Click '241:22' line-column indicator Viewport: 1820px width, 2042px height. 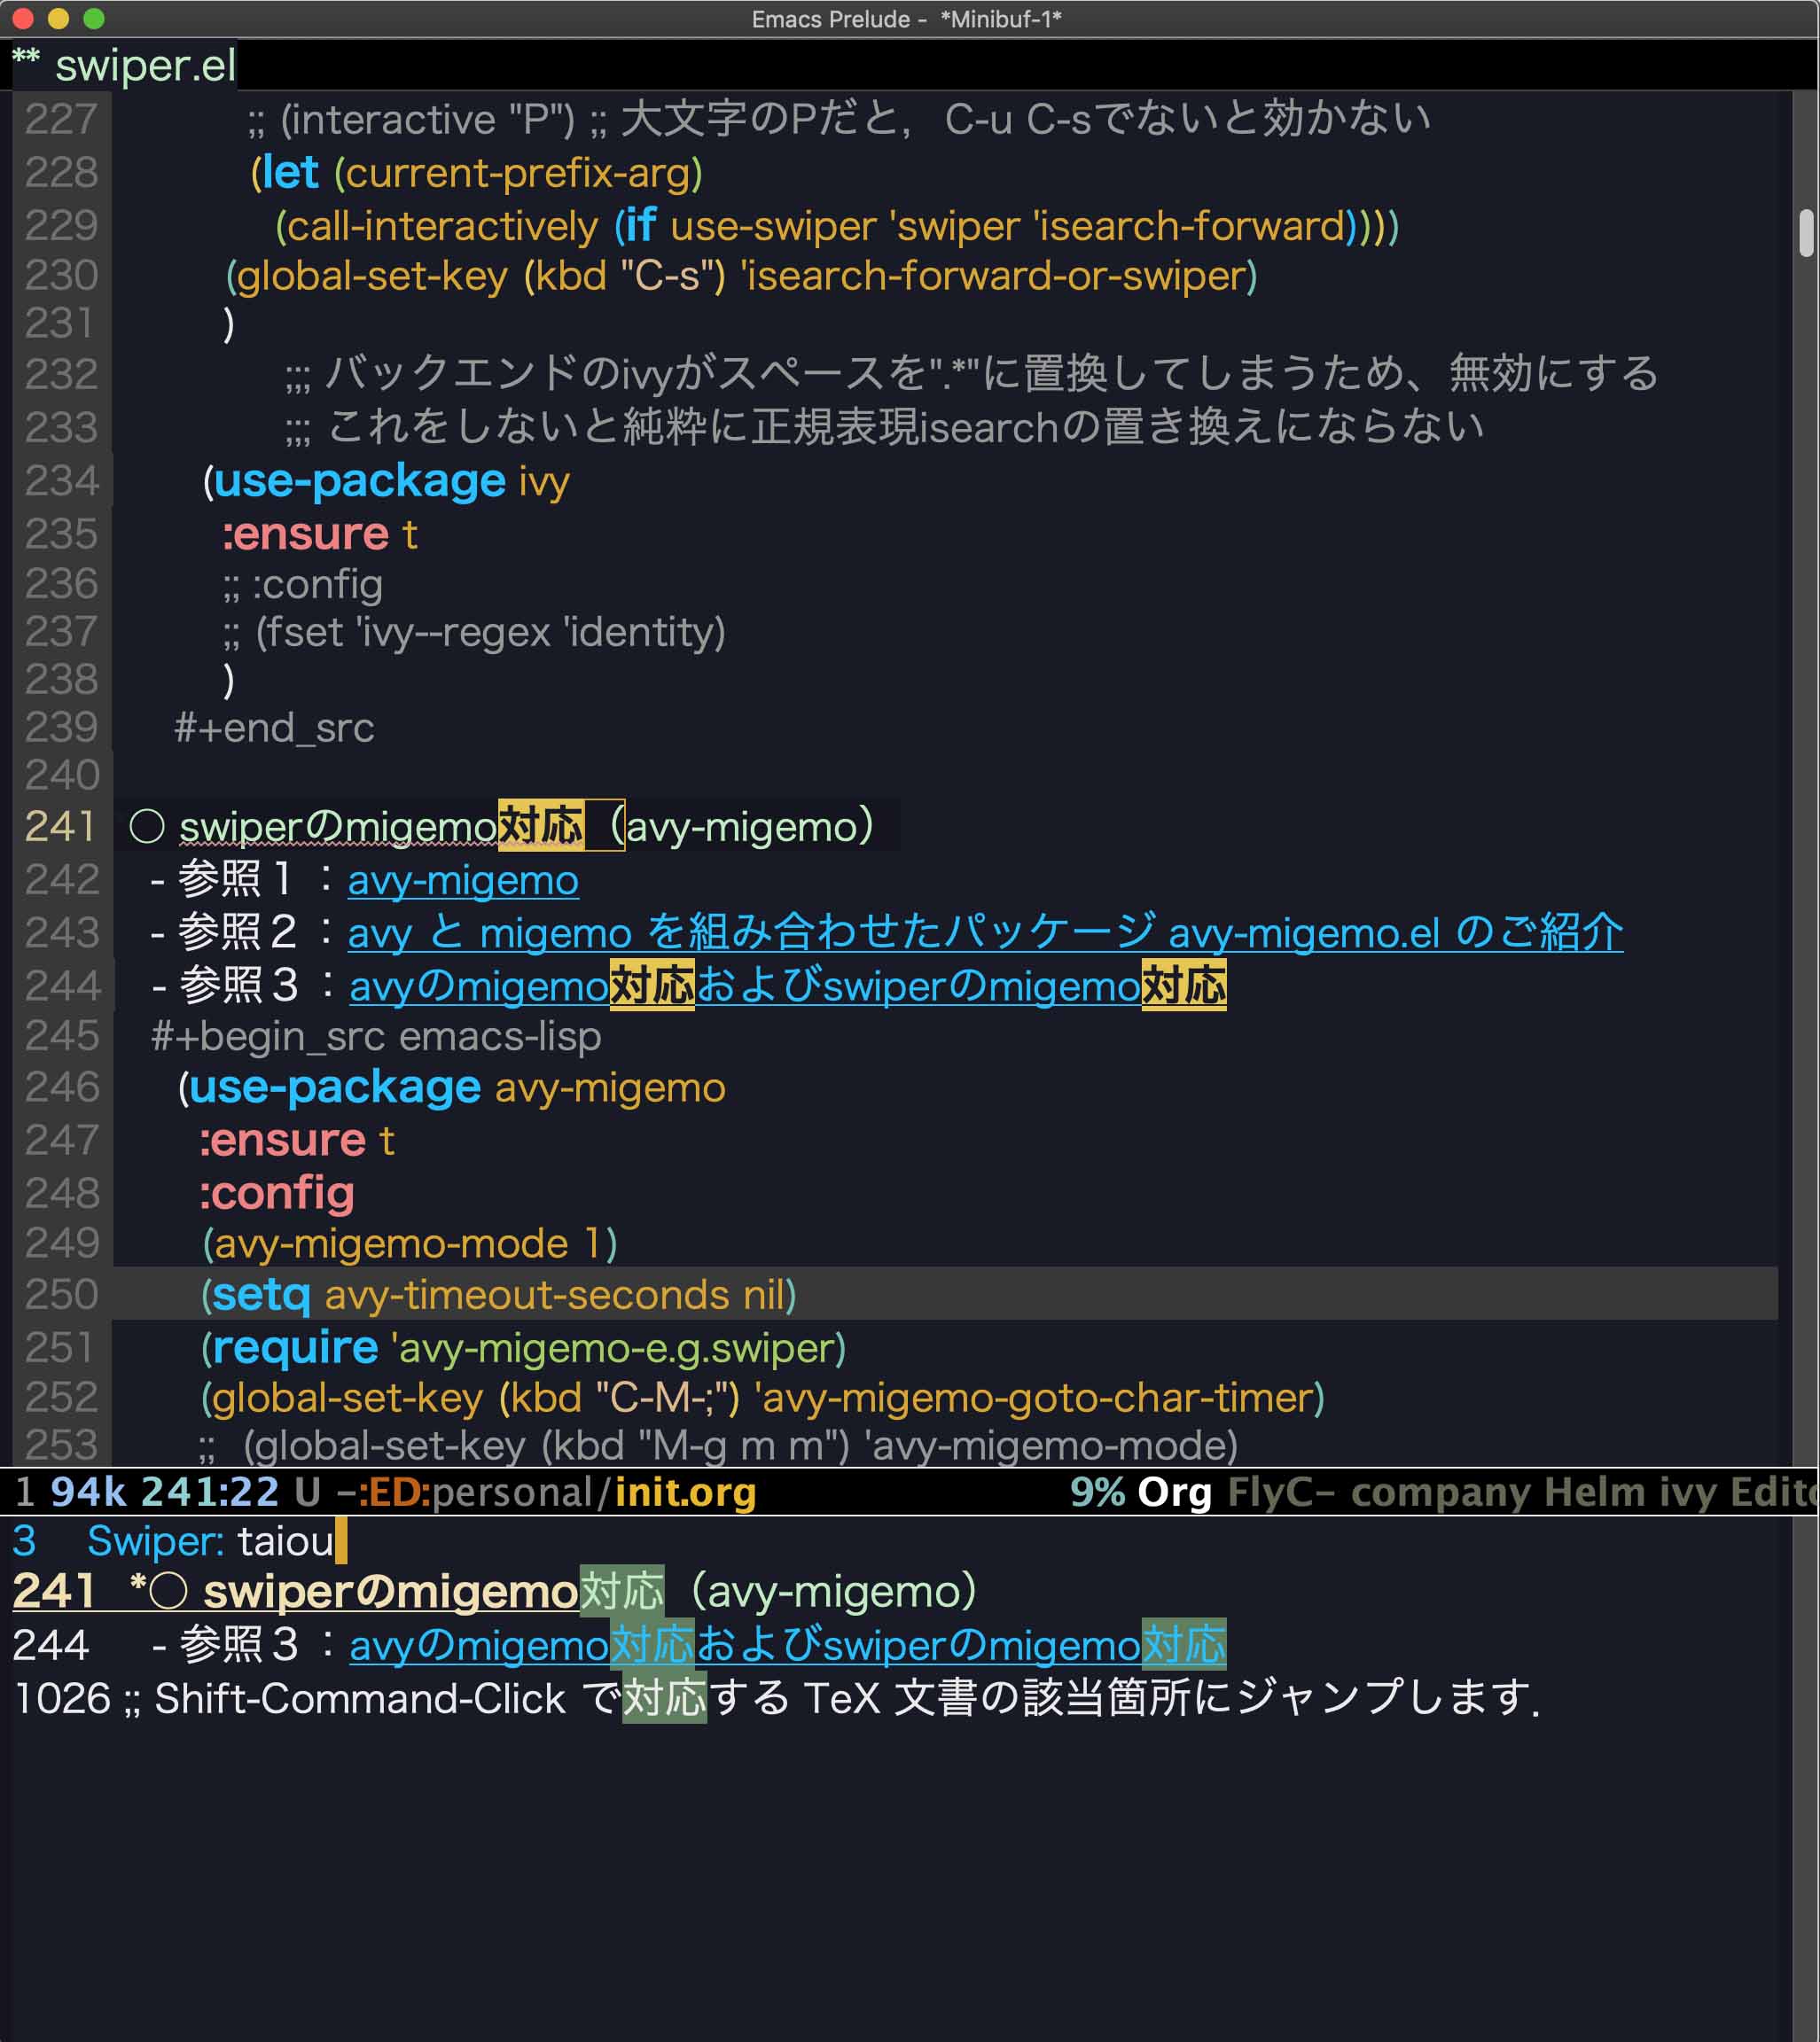tap(210, 1493)
